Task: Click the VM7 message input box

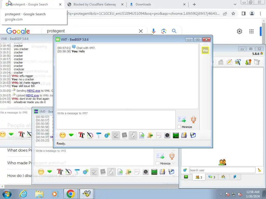Action: point(116,120)
